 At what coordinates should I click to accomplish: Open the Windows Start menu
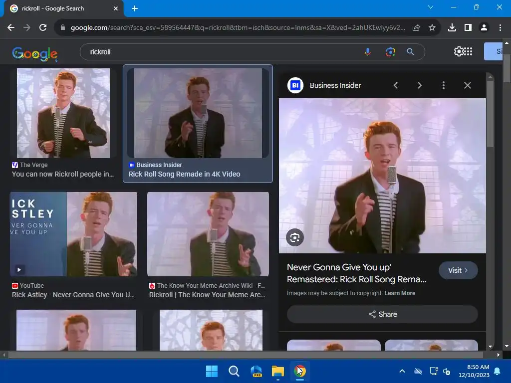212,371
